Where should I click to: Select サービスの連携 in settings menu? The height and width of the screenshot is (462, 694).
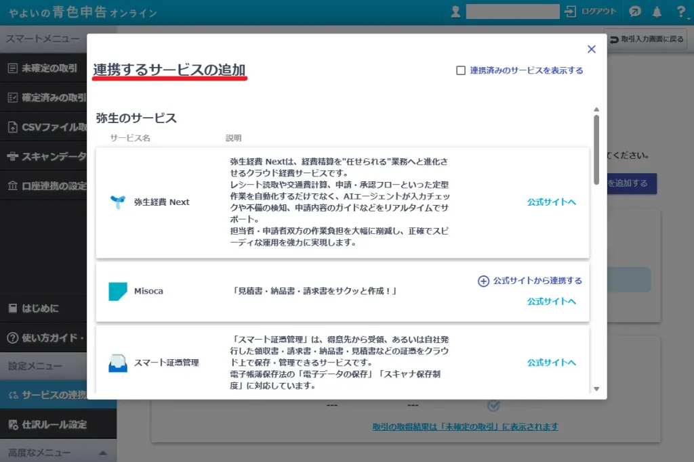pos(43,395)
